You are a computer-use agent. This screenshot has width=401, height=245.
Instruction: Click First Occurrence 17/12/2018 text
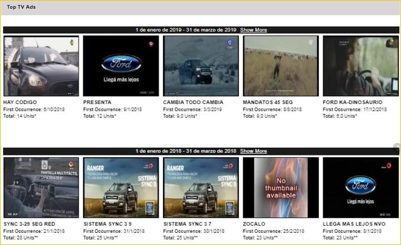[x=355, y=110]
